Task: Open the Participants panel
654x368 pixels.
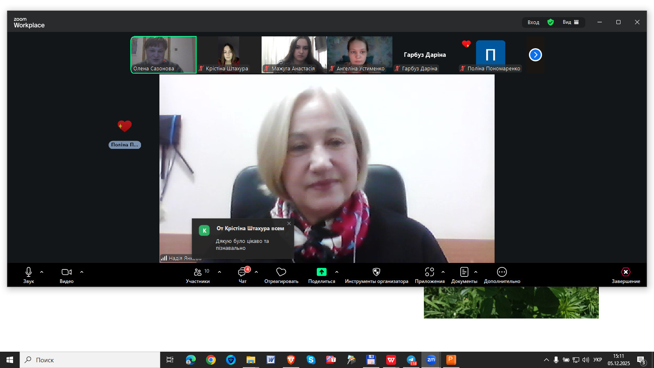Action: tap(198, 275)
